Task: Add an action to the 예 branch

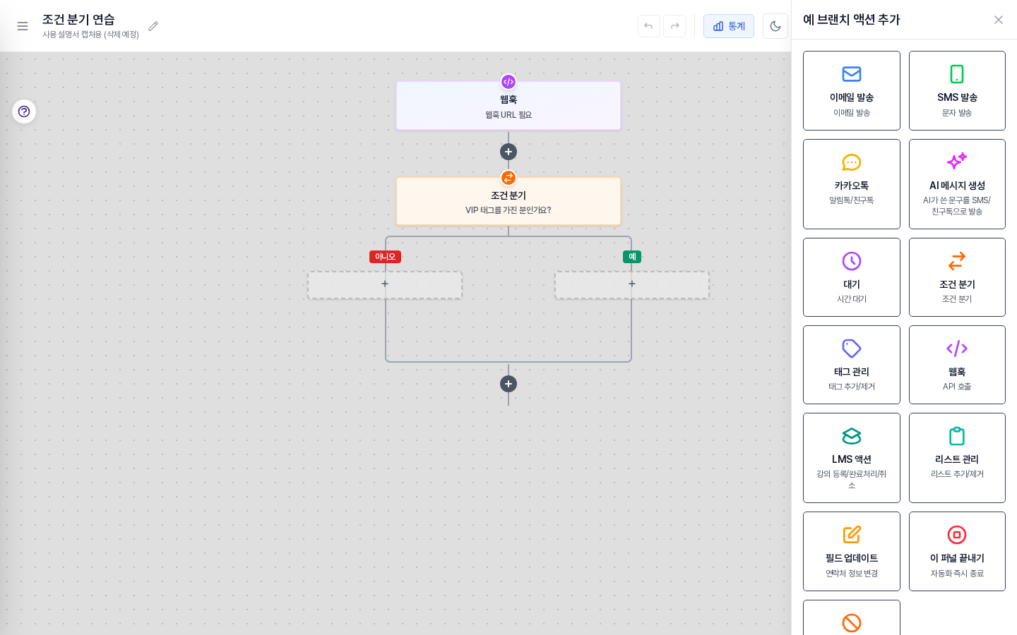Action: click(632, 284)
